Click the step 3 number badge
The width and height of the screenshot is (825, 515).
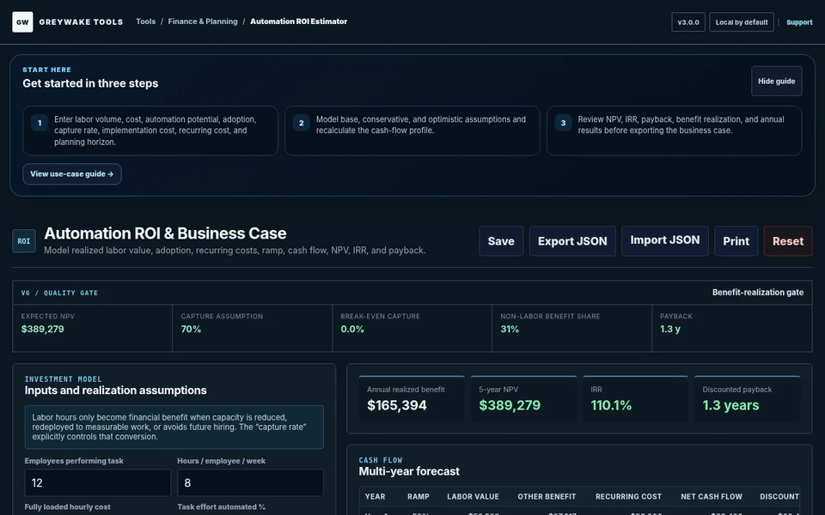564,124
